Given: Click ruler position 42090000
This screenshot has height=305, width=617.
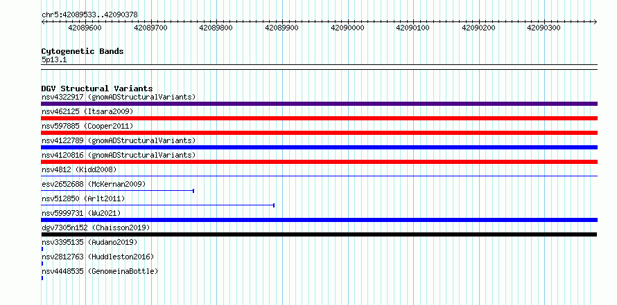Looking at the screenshot, I should [347, 28].
